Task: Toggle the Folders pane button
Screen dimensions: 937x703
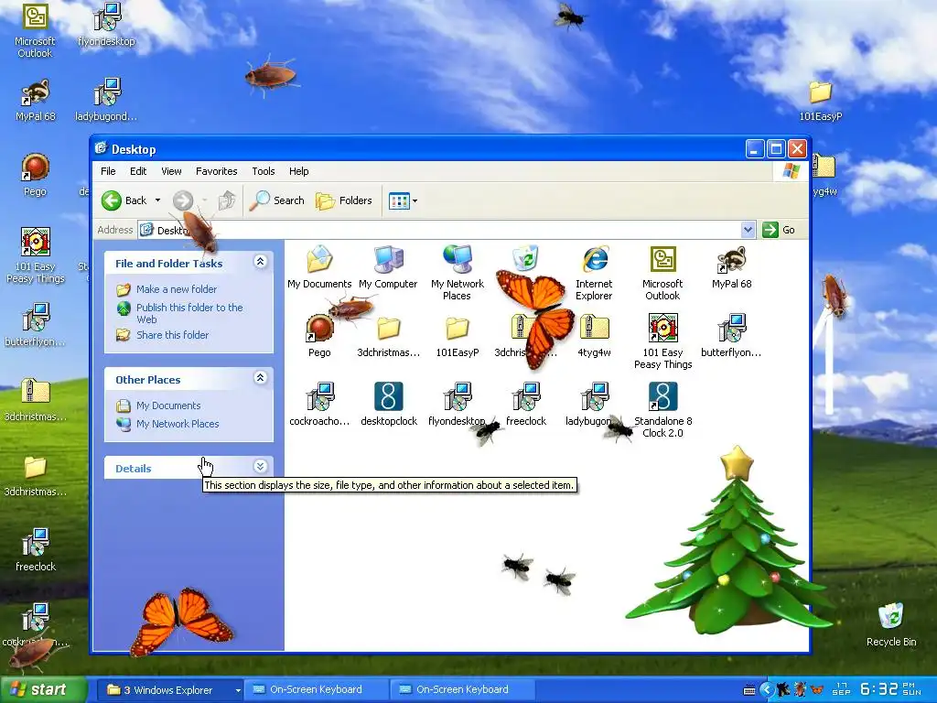Action: point(344,200)
